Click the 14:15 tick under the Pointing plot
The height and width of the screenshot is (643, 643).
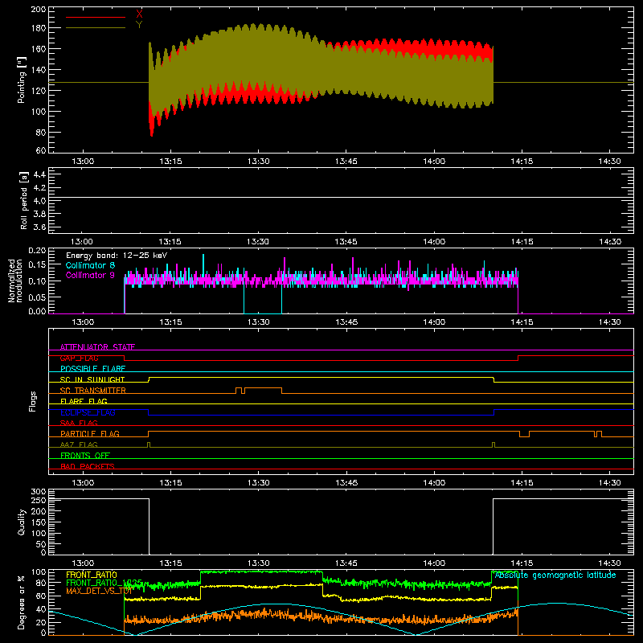point(522,162)
